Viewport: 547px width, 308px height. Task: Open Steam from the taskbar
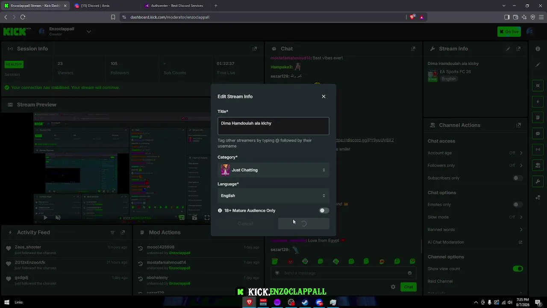point(305,302)
